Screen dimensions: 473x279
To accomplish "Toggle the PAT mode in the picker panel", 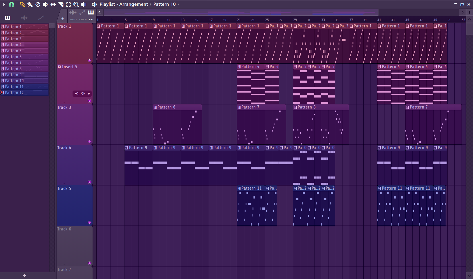I will coord(91,15).
